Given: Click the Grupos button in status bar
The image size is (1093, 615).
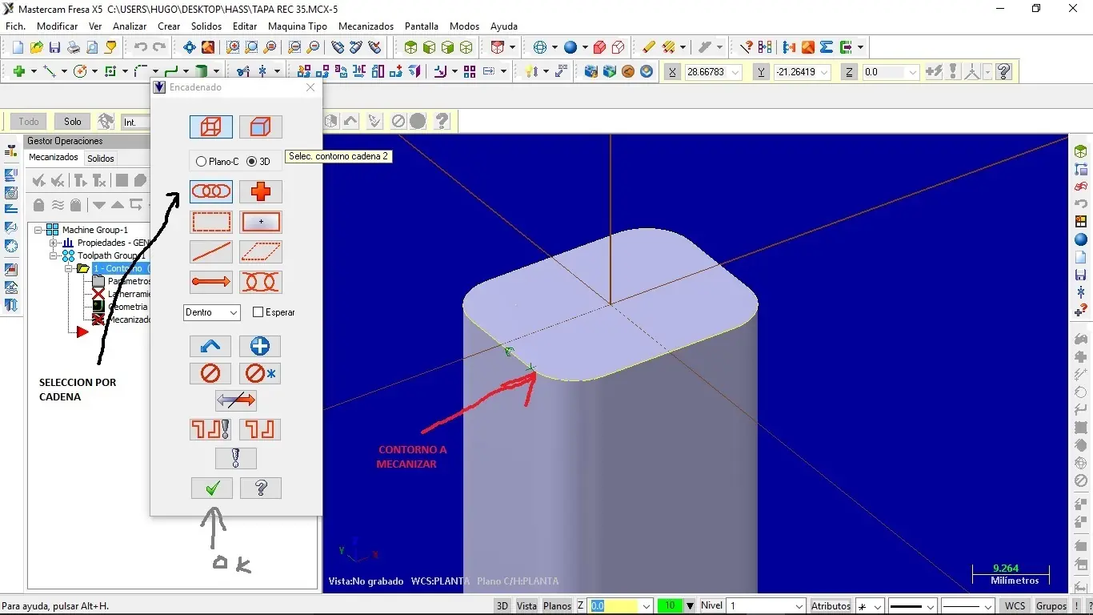Looking at the screenshot, I should coord(1051,606).
